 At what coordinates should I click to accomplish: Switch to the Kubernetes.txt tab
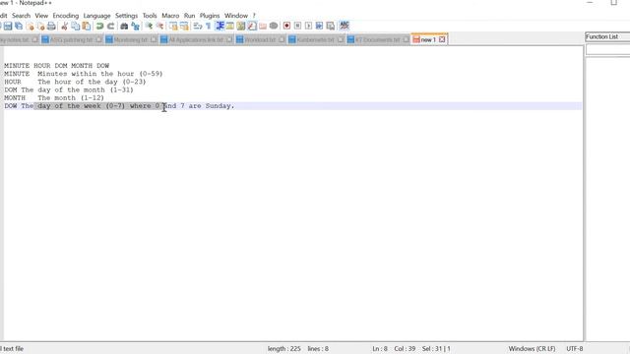click(x=315, y=39)
